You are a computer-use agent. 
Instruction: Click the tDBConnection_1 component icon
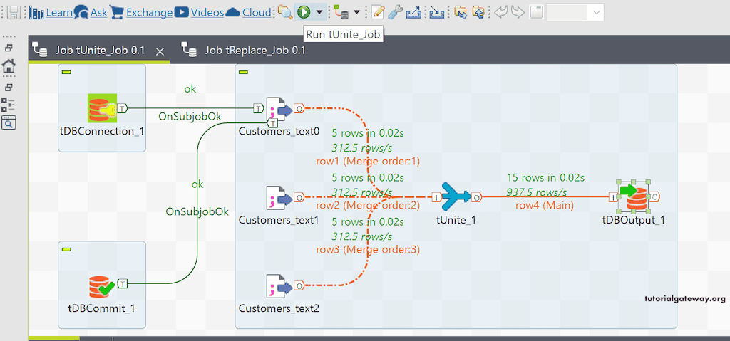103,108
